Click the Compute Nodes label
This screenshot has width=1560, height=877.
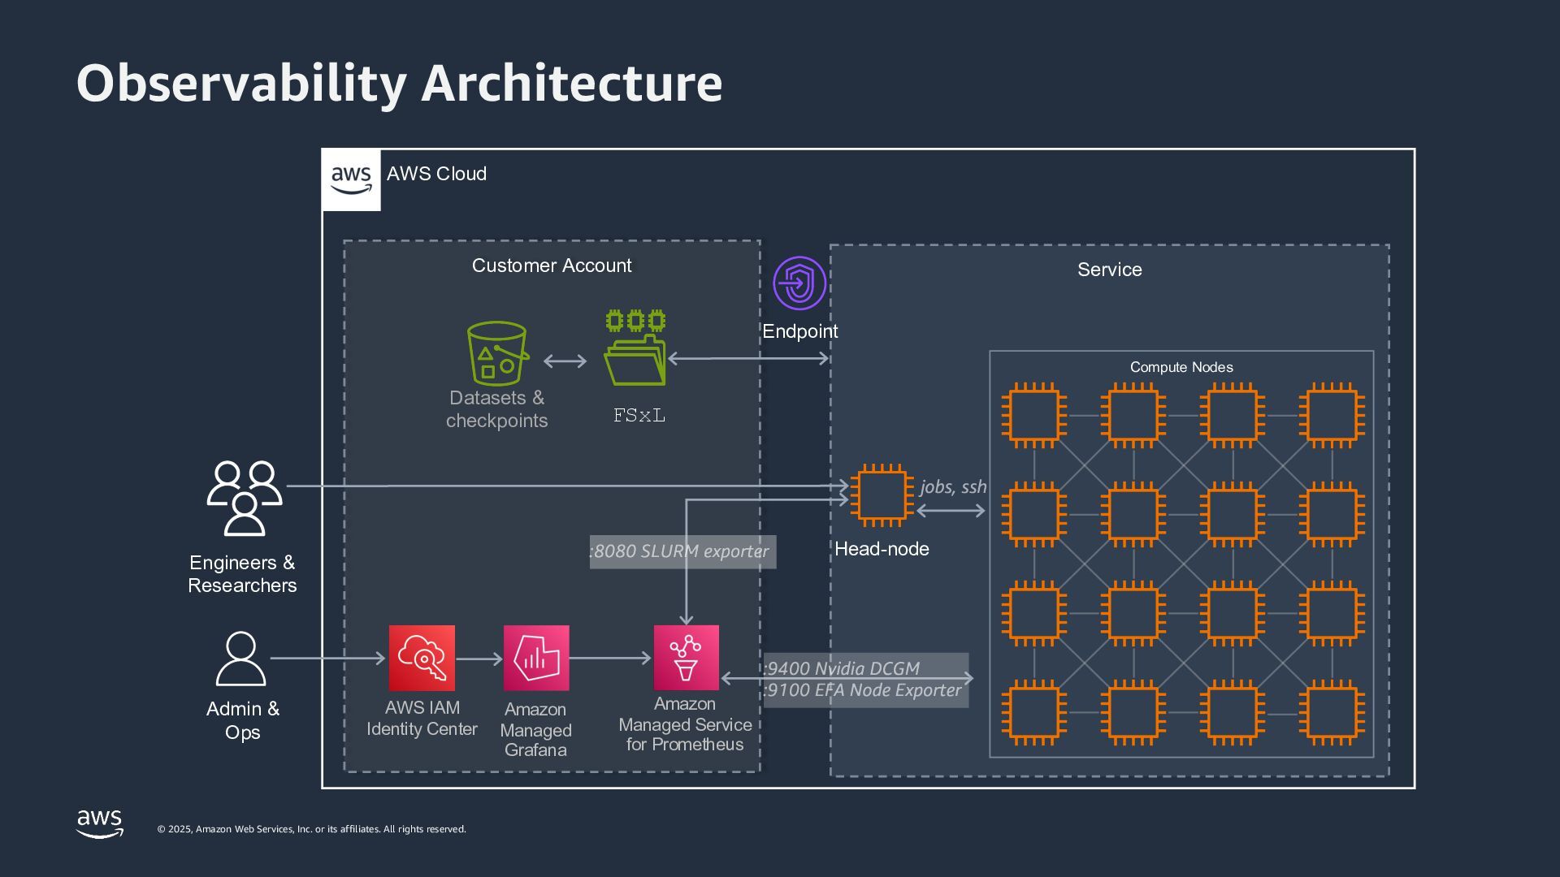pos(1181,367)
